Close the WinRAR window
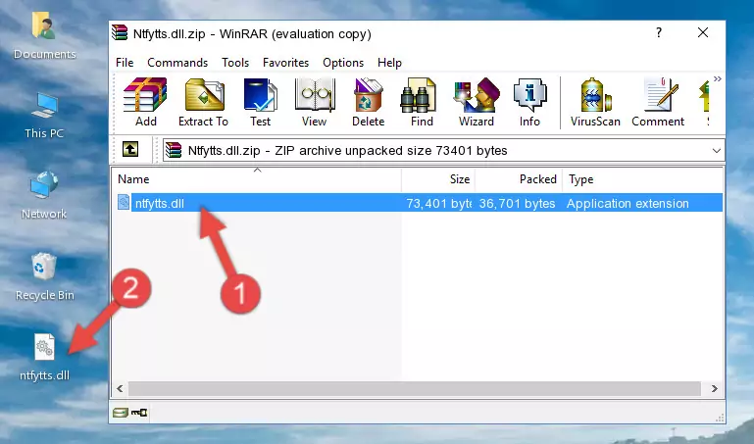Image resolution: width=754 pixels, height=444 pixels. point(703,32)
